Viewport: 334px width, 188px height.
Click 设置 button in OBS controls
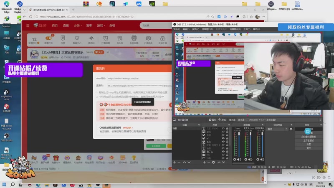[309, 144]
